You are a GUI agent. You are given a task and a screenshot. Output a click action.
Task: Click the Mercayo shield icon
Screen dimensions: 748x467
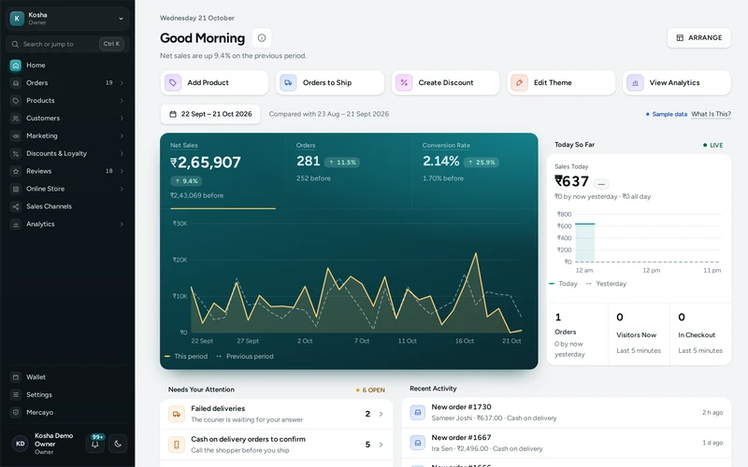point(16,412)
